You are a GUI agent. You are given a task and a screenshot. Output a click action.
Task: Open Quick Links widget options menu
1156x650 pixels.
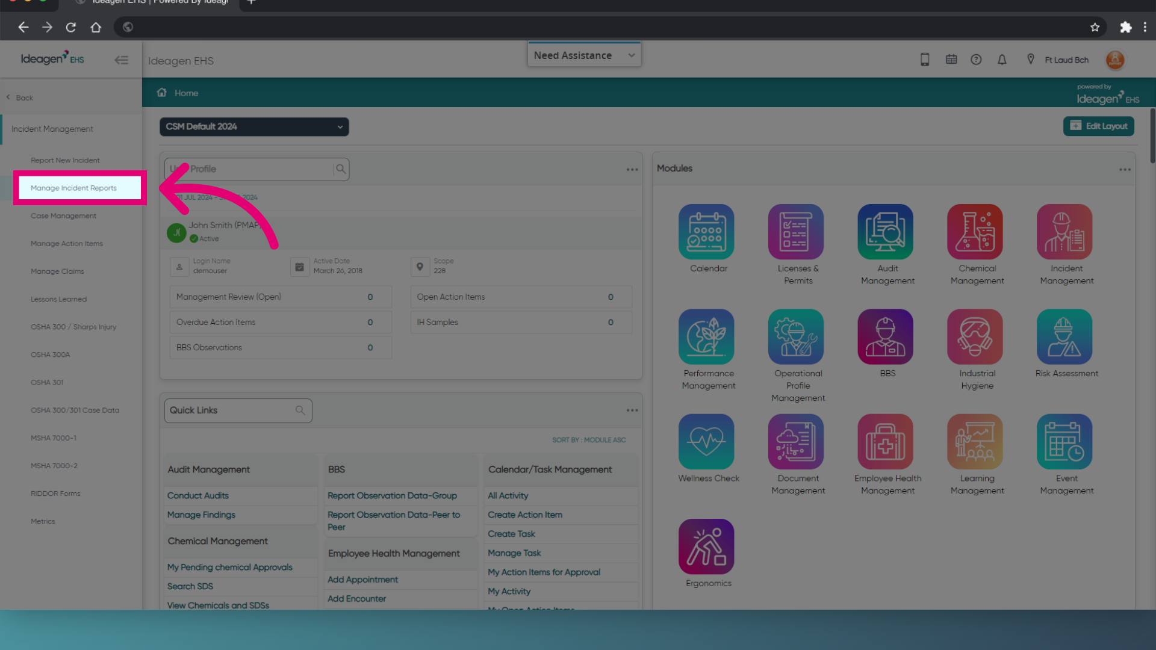[x=632, y=410]
